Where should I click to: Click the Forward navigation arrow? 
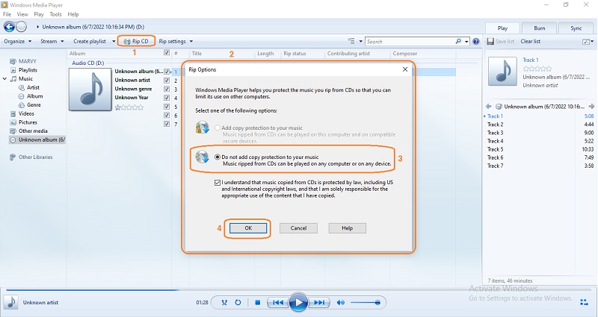pos(22,27)
